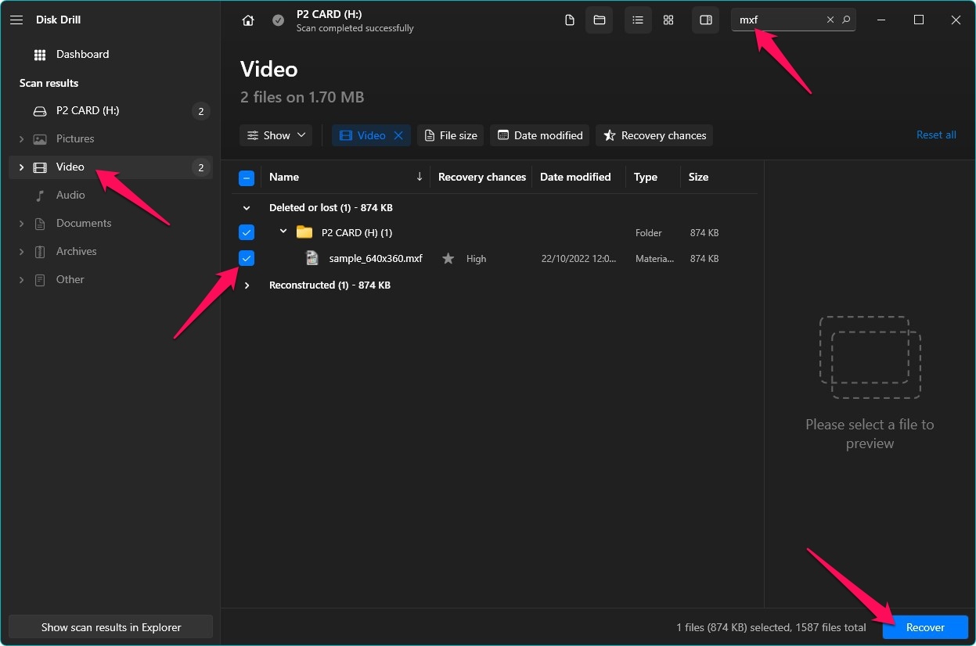Click the Dashboard grid icon
This screenshot has width=976, height=646.
coord(40,55)
